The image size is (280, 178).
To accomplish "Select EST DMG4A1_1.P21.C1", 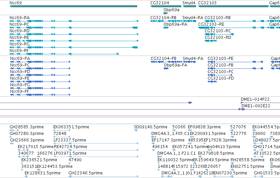I will 176,154.
